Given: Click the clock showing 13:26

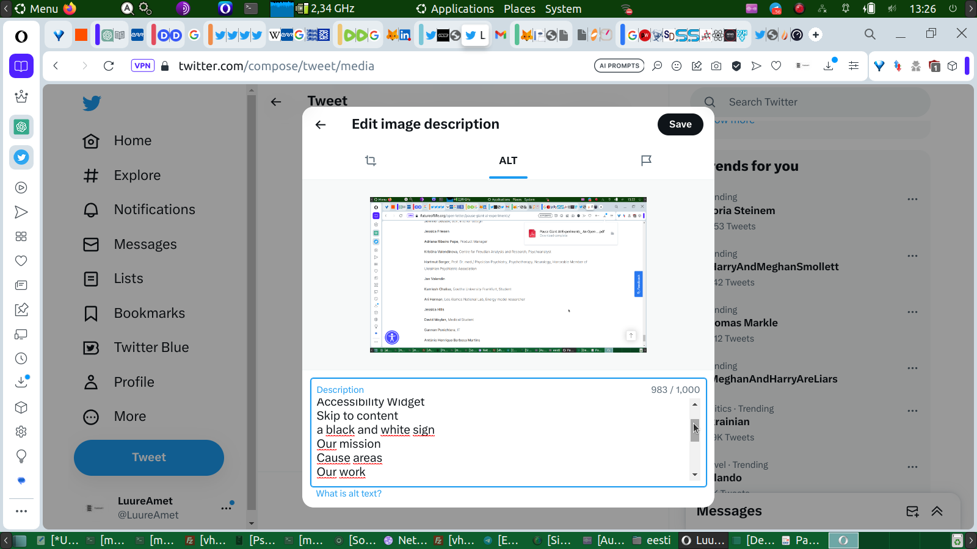Looking at the screenshot, I should tap(923, 9).
